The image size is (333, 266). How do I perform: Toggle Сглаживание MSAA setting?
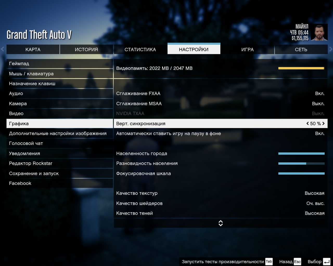click(221, 104)
